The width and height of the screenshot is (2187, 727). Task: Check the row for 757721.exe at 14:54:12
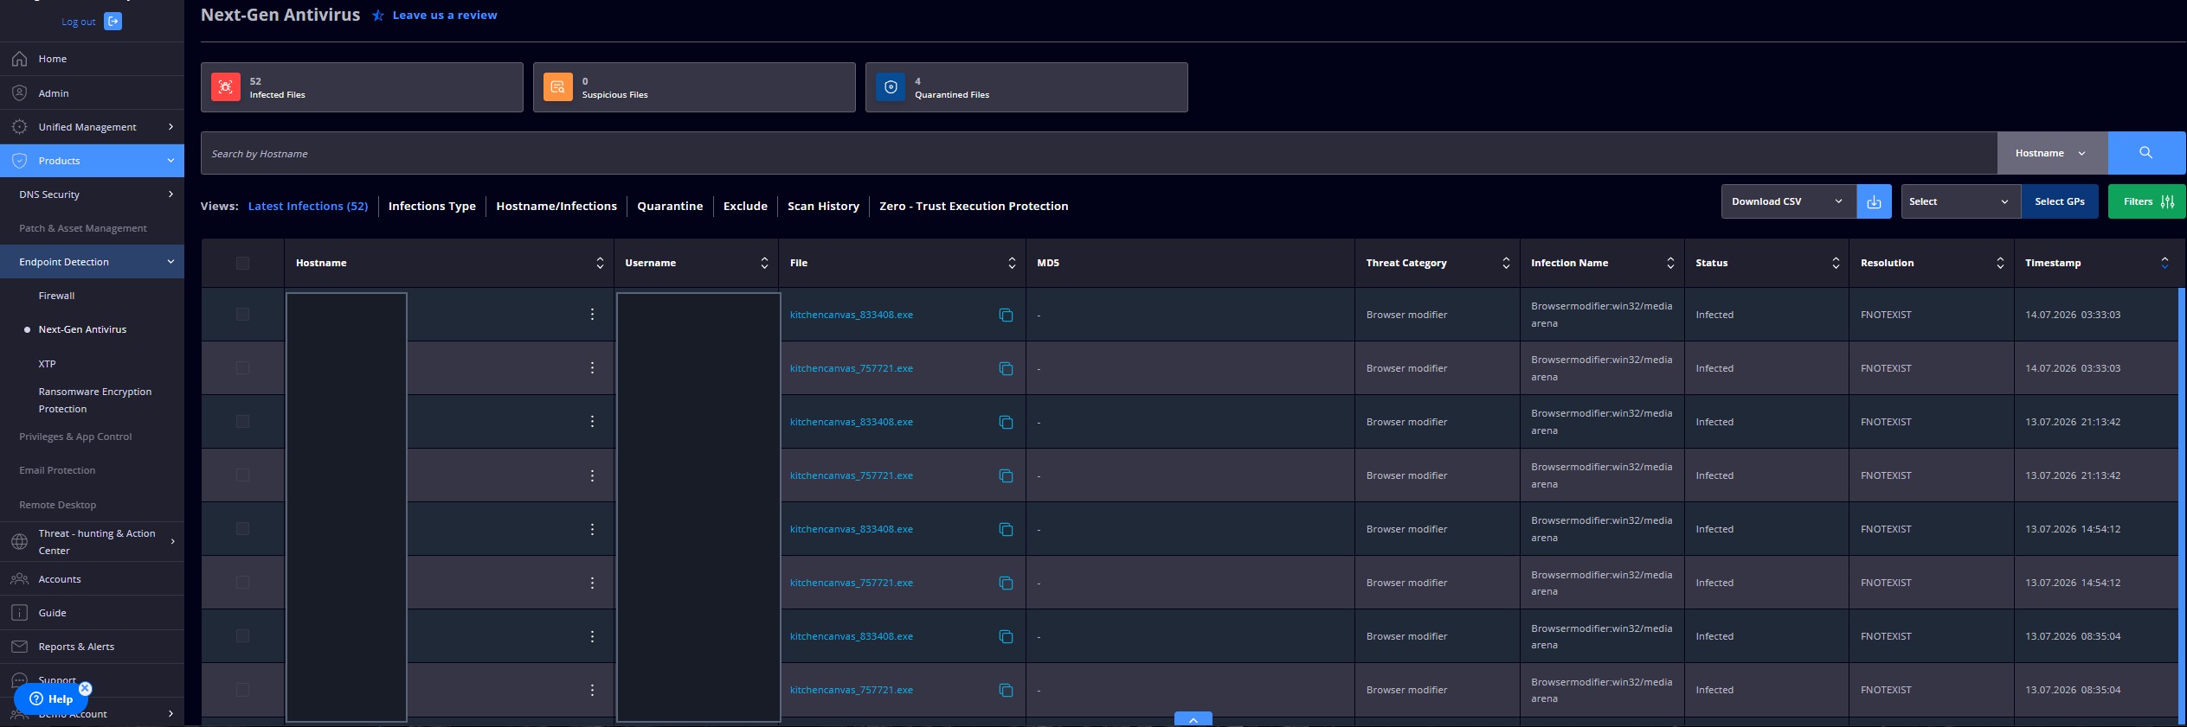point(242,583)
